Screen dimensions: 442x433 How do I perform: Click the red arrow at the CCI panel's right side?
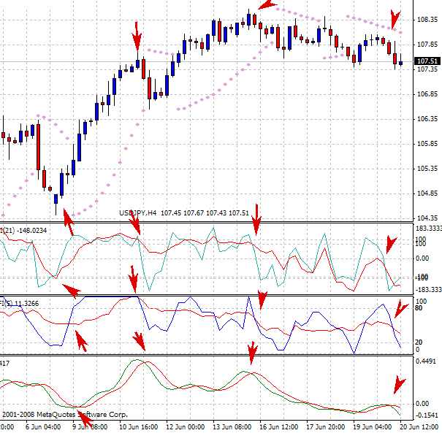(391, 244)
